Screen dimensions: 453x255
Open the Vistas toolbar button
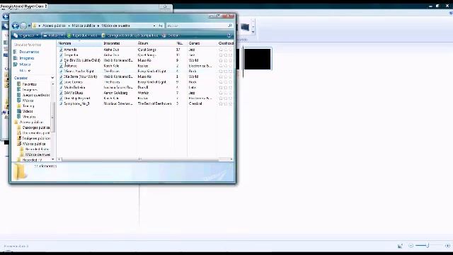tap(50, 35)
